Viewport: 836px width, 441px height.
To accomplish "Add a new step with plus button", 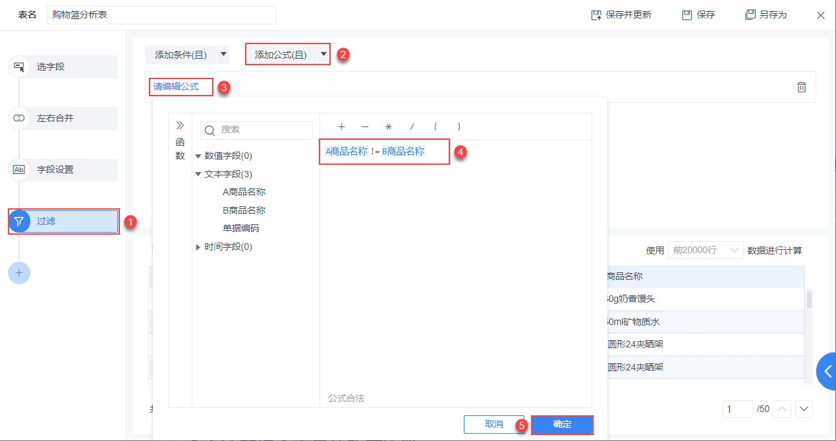I will [x=19, y=272].
